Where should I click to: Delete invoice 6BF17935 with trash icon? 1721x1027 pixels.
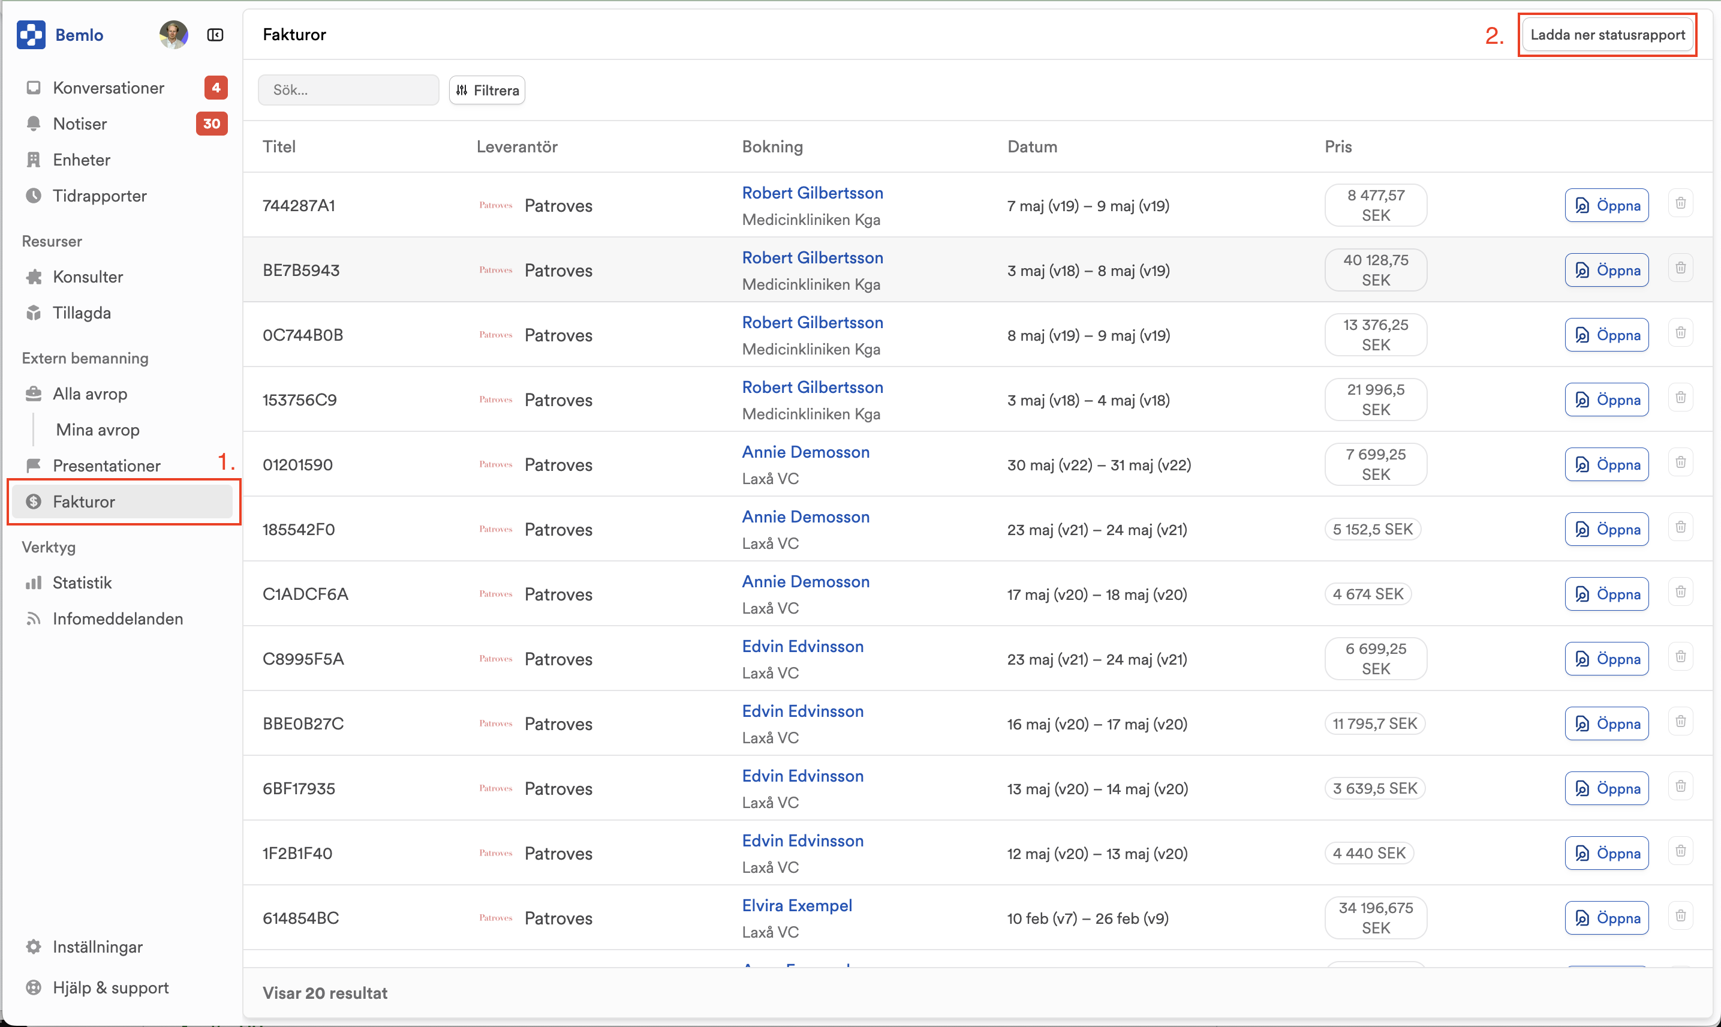click(1681, 787)
